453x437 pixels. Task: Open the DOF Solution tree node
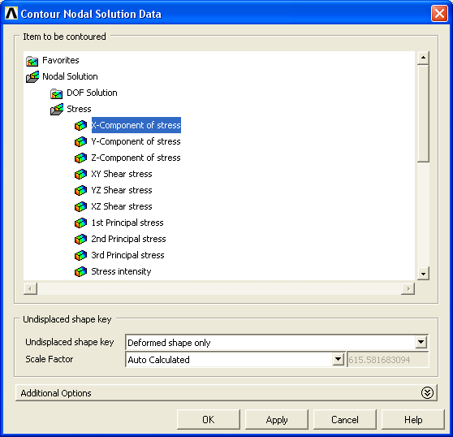click(92, 93)
